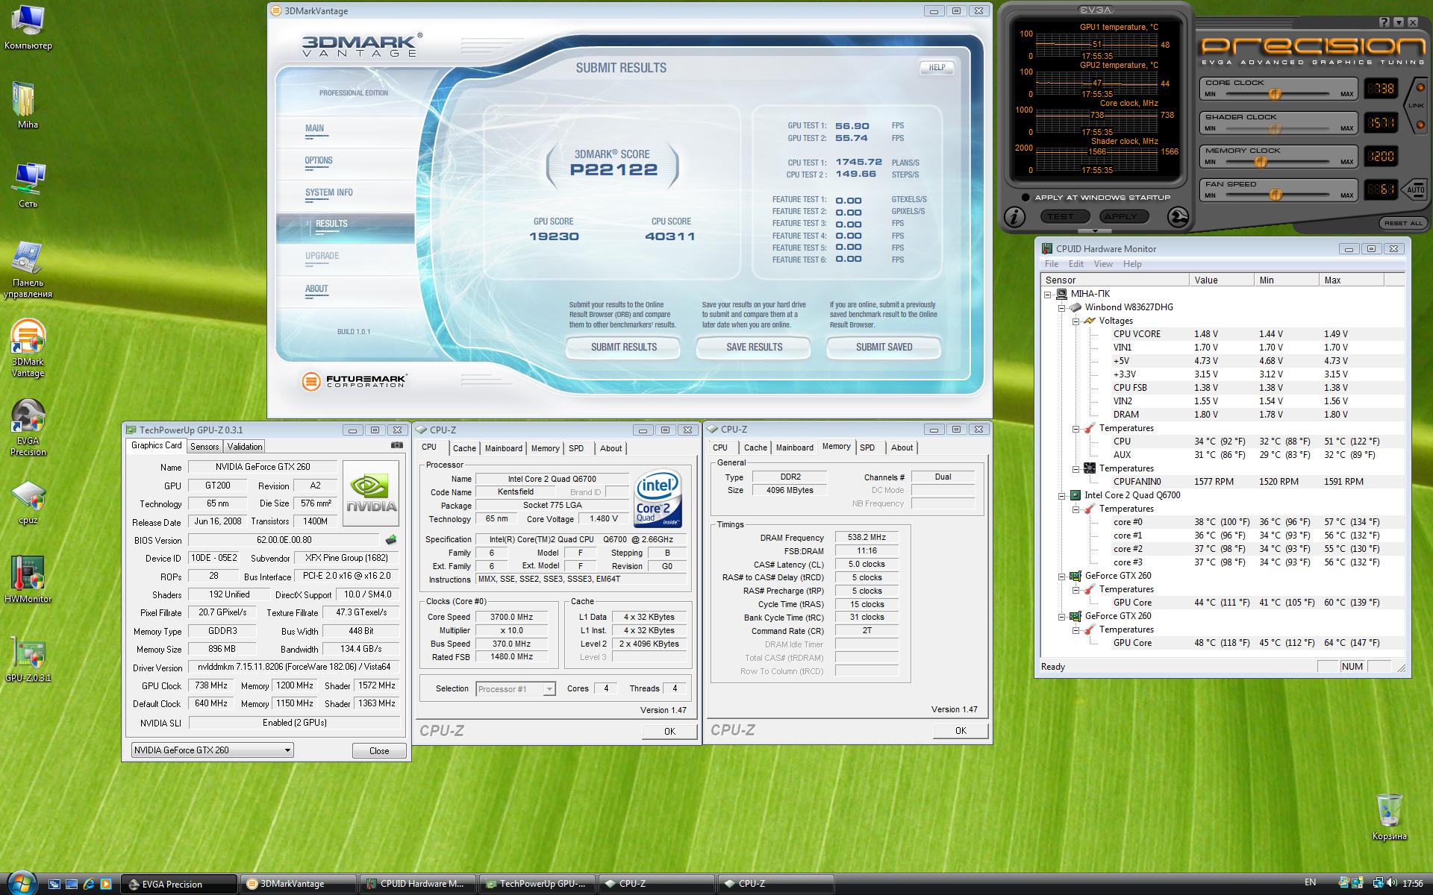The image size is (1433, 895).
Task: Toggle fan speed Auto mode
Action: coord(1415,189)
